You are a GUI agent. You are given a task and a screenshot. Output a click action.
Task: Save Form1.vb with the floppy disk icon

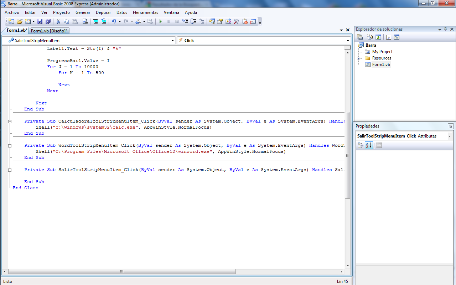tap(40, 21)
